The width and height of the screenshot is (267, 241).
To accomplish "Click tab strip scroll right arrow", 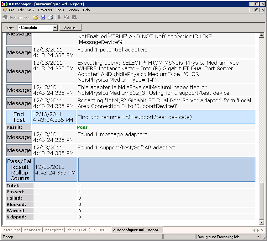I will (x=258, y=230).
